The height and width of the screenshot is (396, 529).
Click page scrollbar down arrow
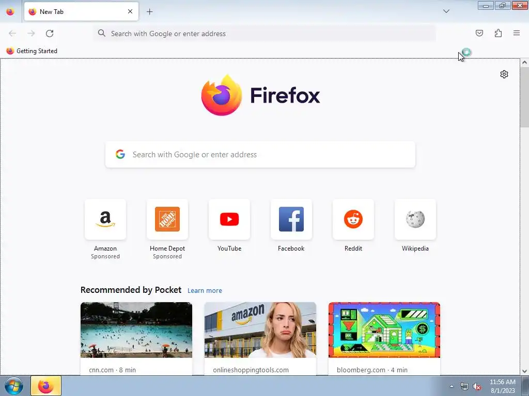[x=524, y=371]
